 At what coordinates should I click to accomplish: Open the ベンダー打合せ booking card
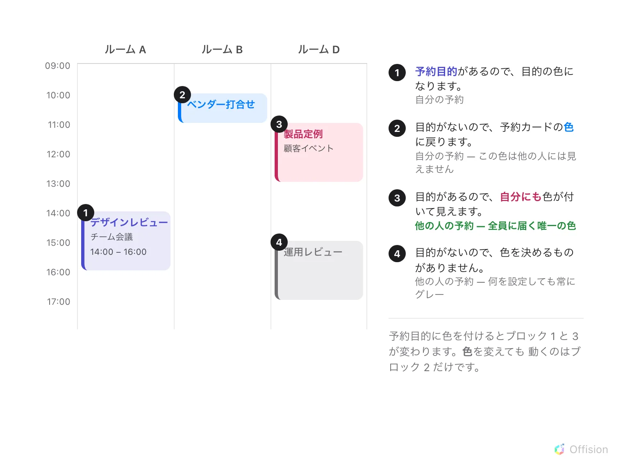pyautogui.click(x=223, y=108)
